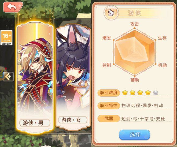
Task: Click the grey fifth difficulty star
Action: pos(156,93)
